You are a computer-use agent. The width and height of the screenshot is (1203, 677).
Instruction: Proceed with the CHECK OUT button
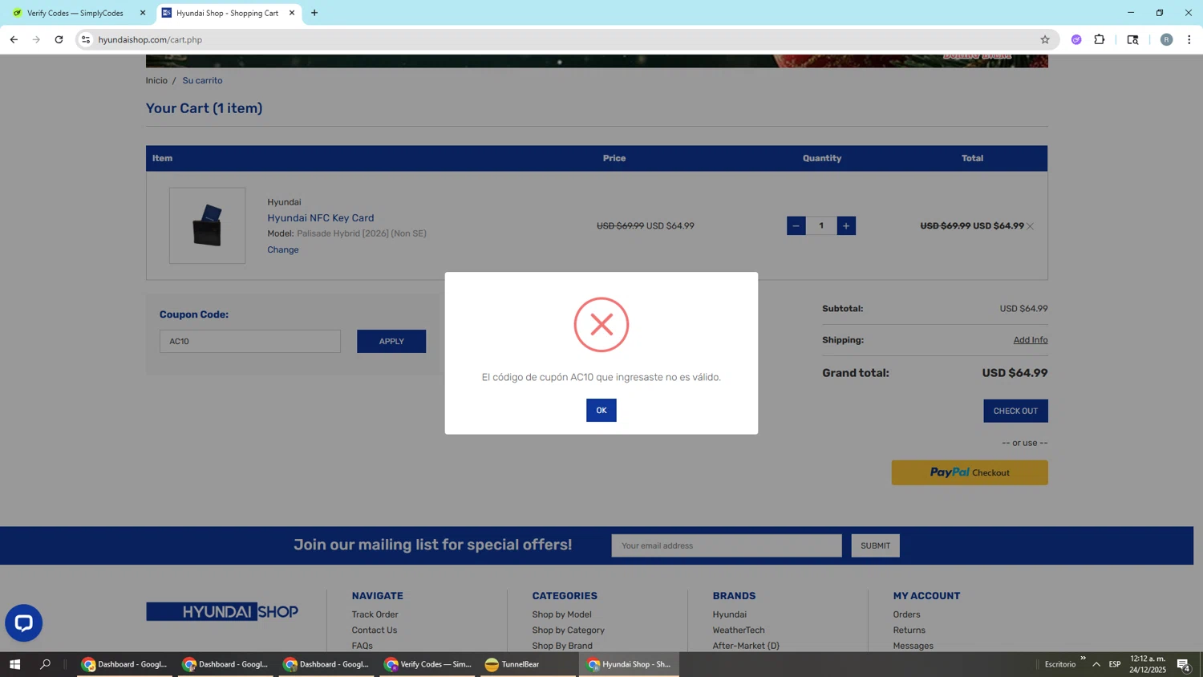point(1015,411)
